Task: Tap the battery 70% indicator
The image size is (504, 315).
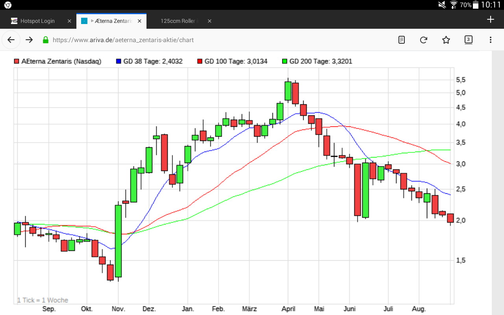Action: pos(469,5)
